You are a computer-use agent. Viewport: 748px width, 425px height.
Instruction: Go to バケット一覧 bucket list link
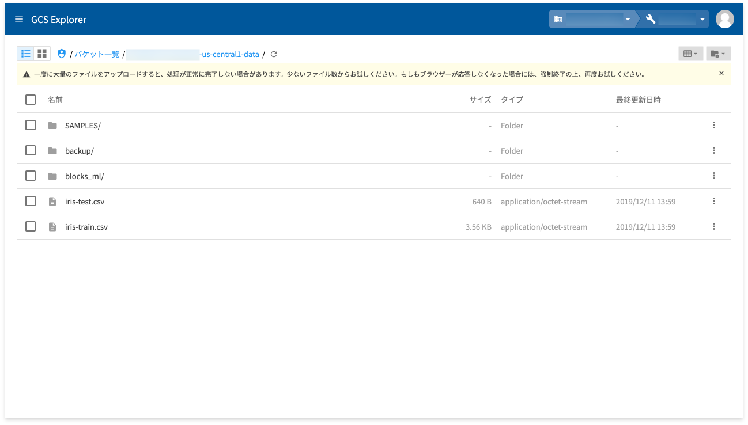pos(97,54)
